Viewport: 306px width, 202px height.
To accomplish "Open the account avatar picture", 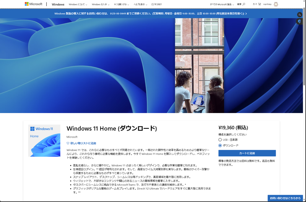I will pyautogui.click(x=276, y=4).
